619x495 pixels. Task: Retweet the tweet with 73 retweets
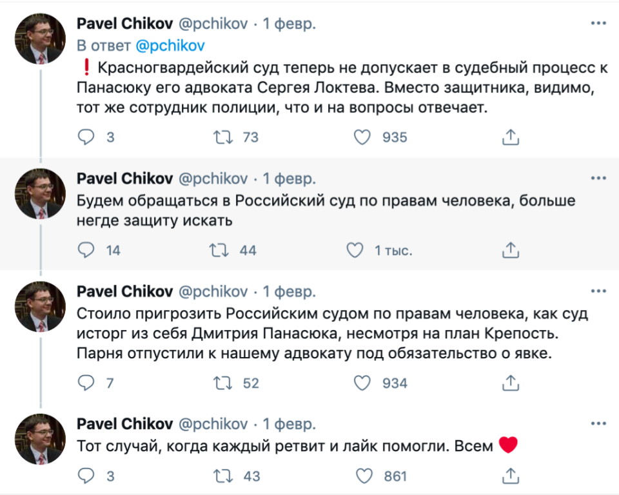click(x=223, y=137)
